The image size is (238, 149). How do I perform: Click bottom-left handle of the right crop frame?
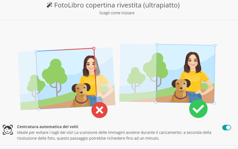156,102
